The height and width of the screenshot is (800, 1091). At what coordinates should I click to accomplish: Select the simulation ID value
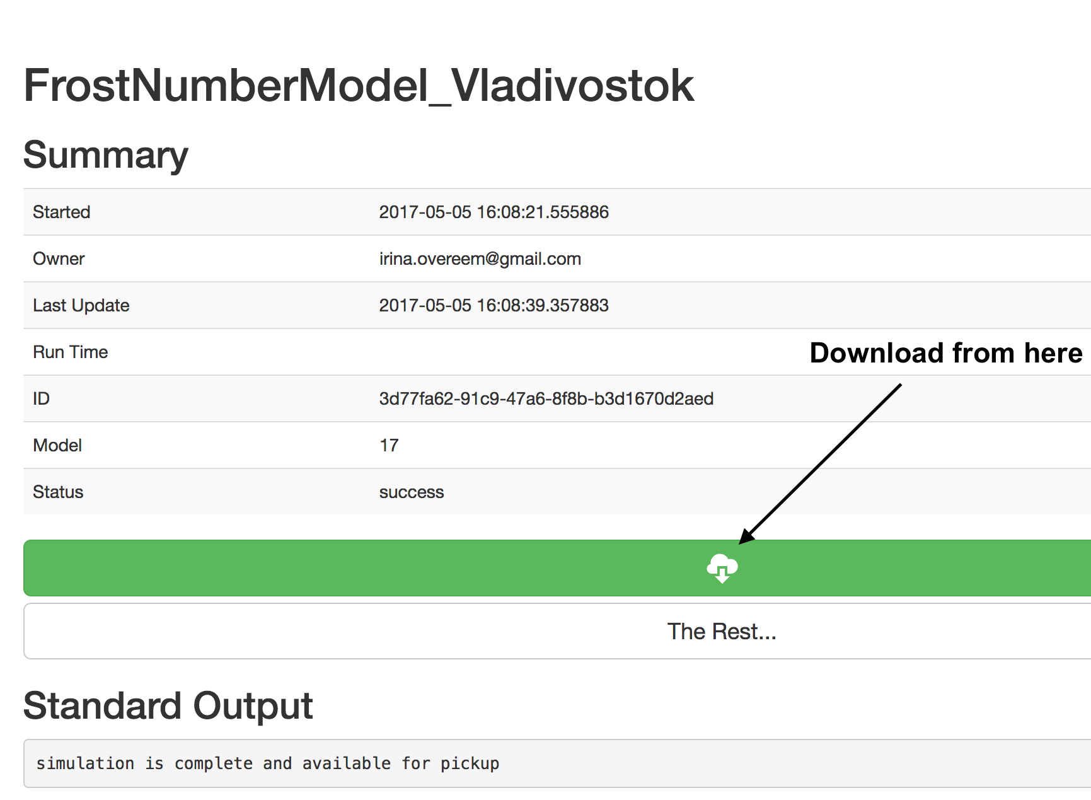(x=546, y=398)
